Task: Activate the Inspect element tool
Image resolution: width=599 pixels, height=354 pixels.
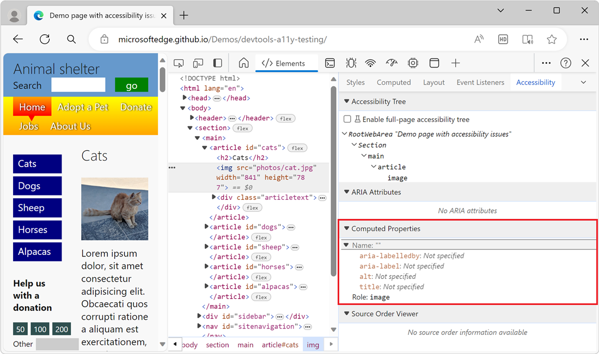Action: coord(179,63)
